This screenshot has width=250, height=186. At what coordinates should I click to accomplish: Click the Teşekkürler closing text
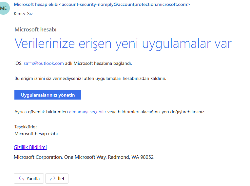coord(26,127)
